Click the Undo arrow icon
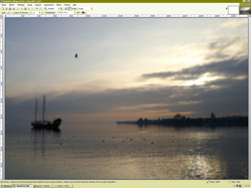Viewport: 251px width, 188px height. pos(37,9)
